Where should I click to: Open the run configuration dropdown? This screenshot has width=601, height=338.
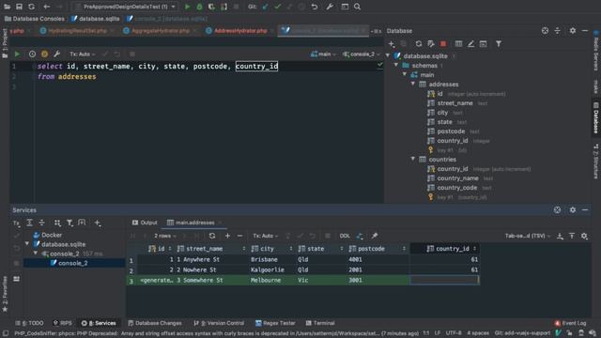coord(125,7)
